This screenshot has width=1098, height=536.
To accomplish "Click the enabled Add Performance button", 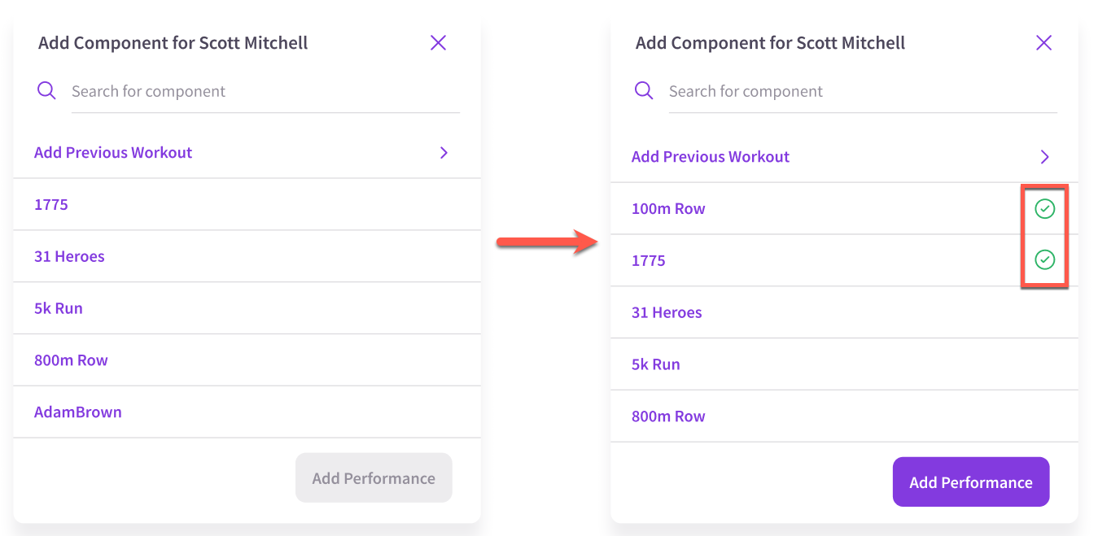I will 971,482.
